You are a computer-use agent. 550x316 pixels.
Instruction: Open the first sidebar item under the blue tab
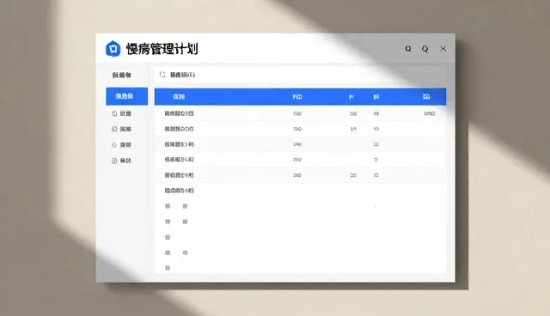click(x=122, y=113)
